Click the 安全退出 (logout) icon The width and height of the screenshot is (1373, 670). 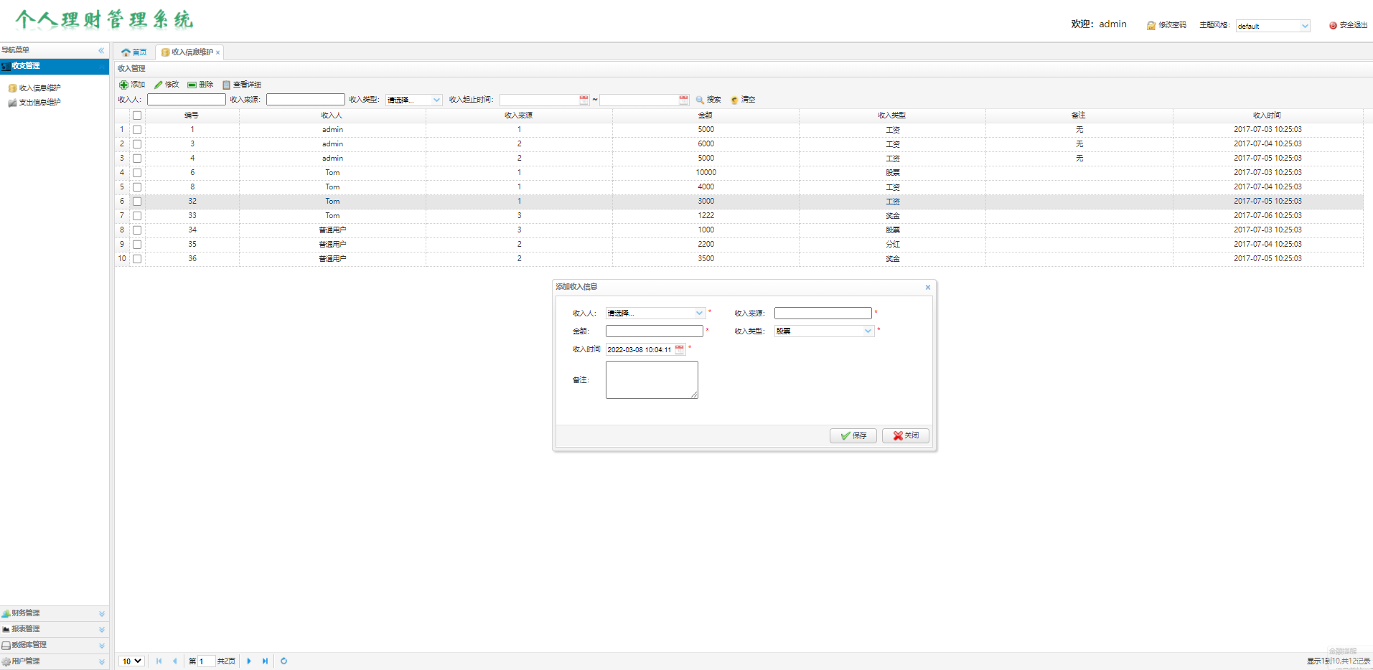[x=1333, y=25]
